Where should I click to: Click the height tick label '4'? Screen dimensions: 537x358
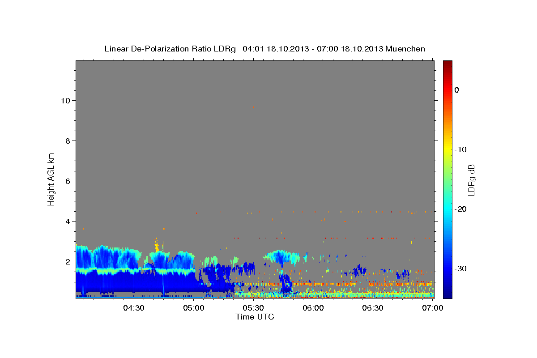coord(67,221)
